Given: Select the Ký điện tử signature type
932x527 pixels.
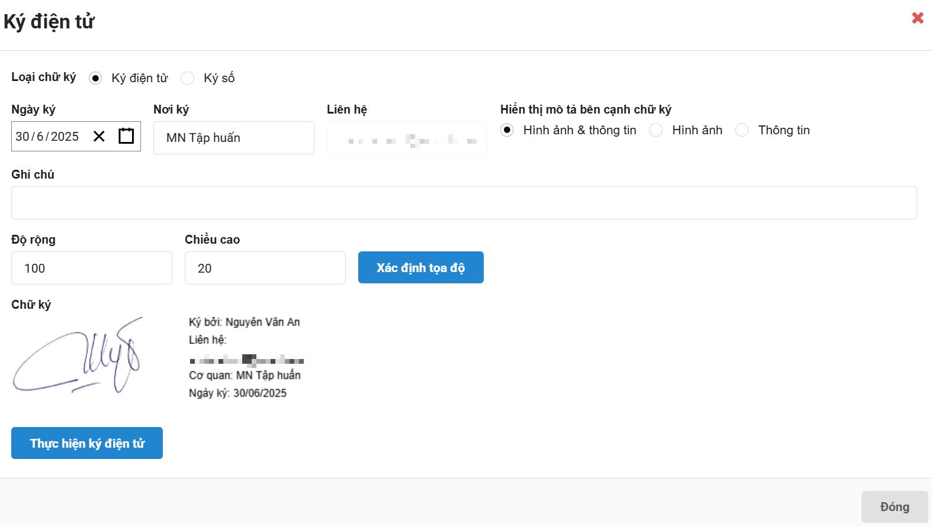Looking at the screenshot, I should point(95,78).
